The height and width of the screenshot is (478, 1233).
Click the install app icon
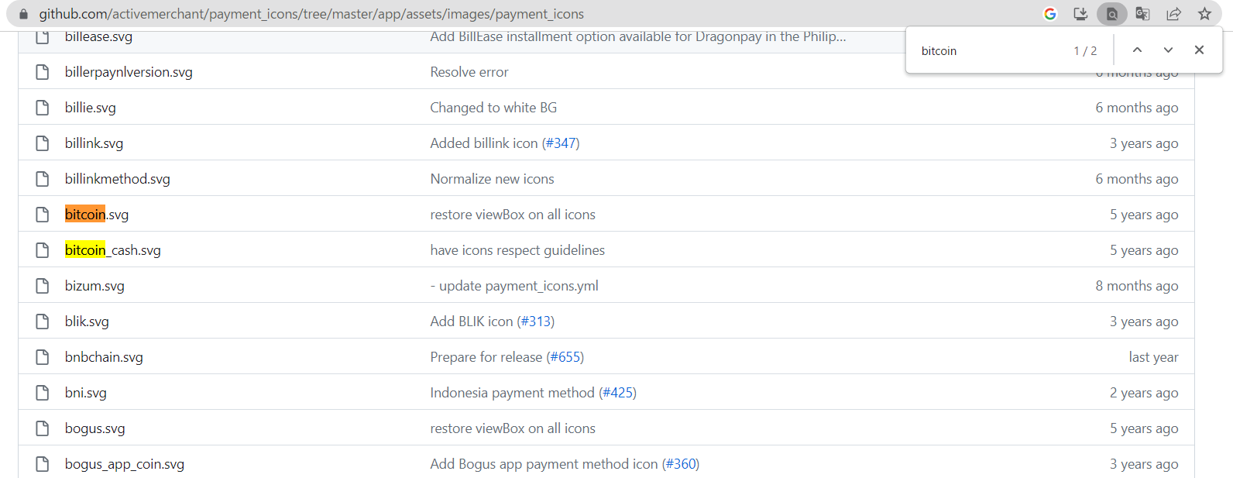click(1080, 14)
